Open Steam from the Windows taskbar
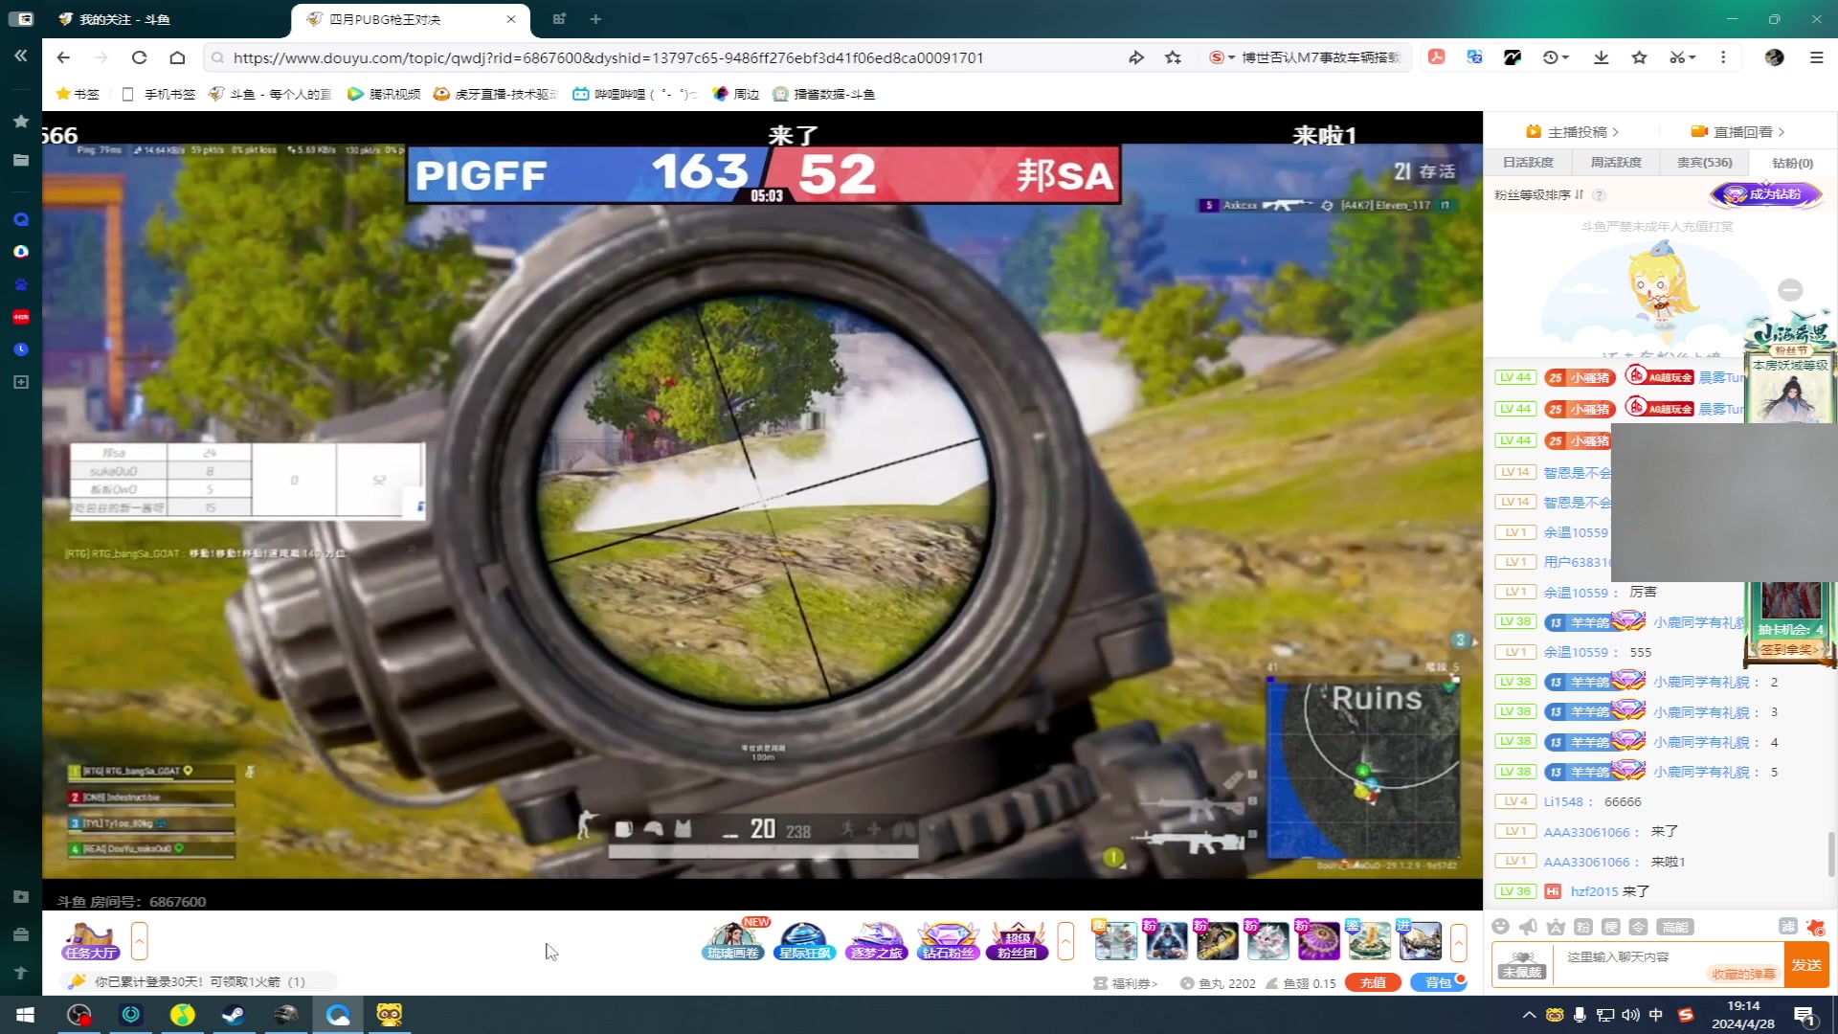 [x=233, y=1015]
